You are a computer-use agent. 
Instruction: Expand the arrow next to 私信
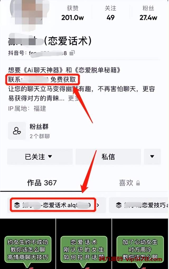[x=152, y=157]
